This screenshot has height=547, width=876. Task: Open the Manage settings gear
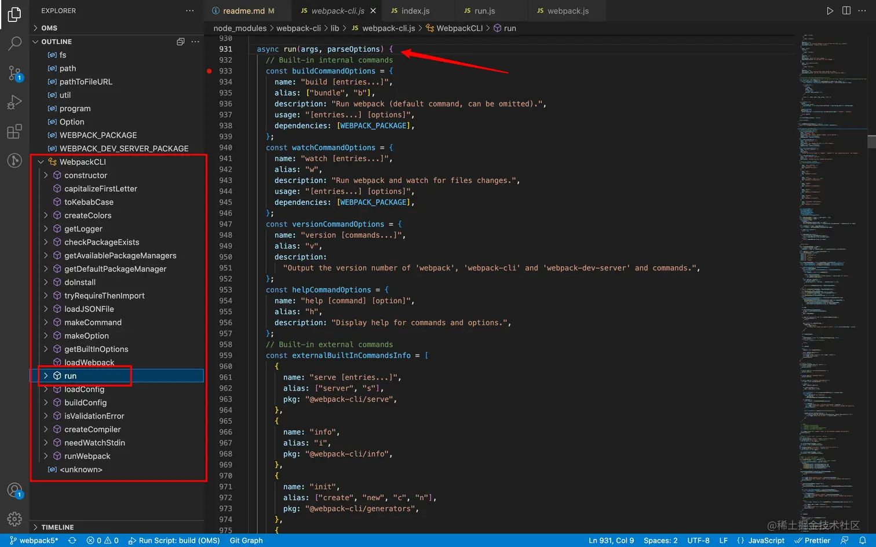[14, 519]
